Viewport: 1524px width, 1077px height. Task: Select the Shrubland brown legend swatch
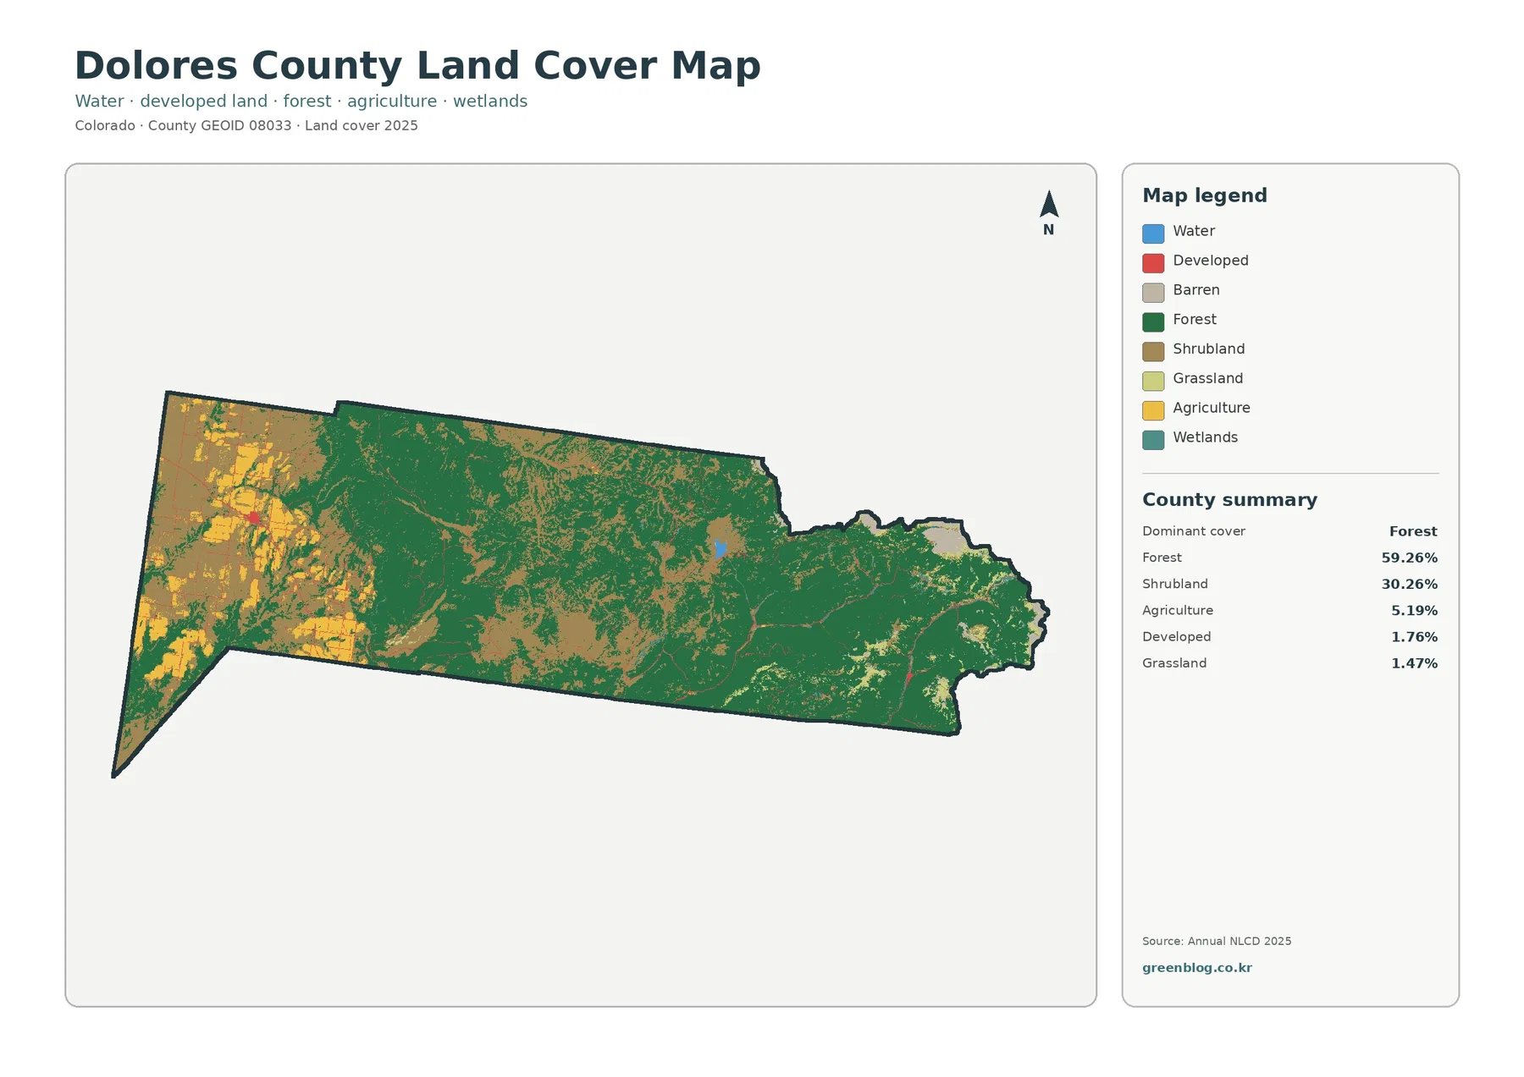(x=1153, y=351)
